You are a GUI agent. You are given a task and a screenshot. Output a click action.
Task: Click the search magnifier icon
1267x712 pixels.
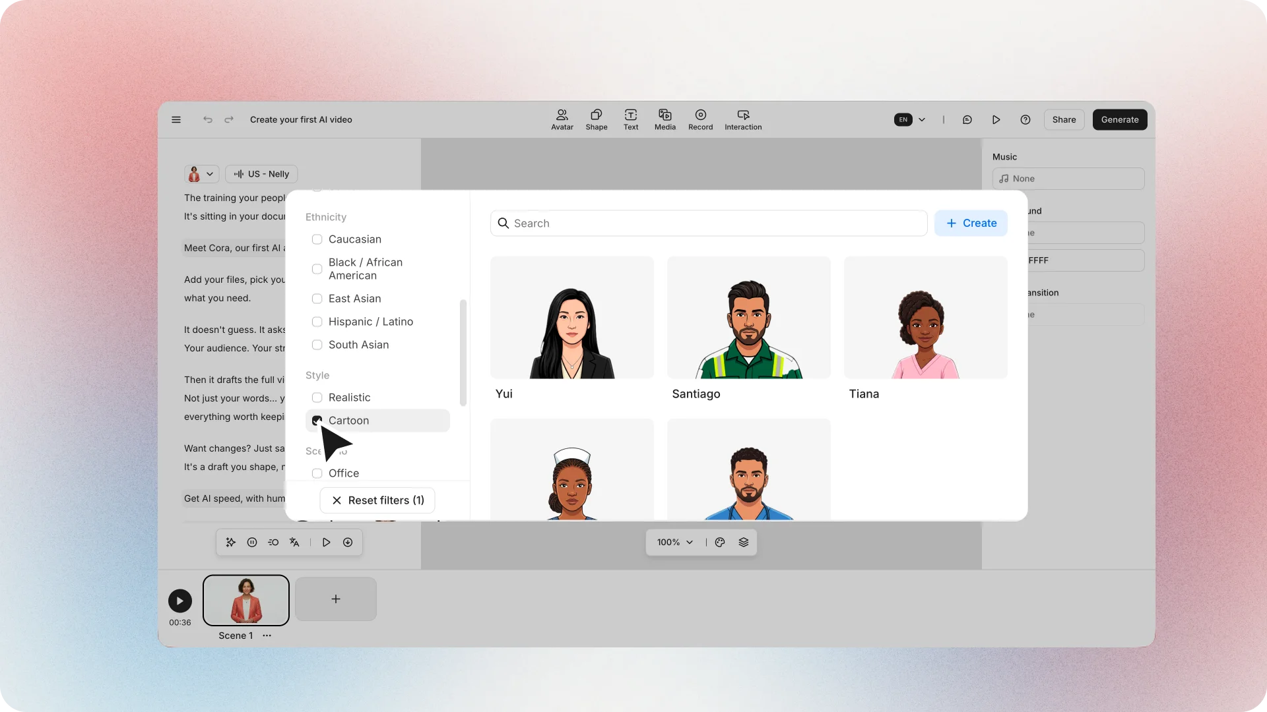[504, 223]
